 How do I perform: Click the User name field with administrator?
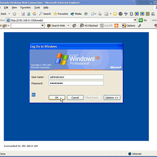coord(76,77)
